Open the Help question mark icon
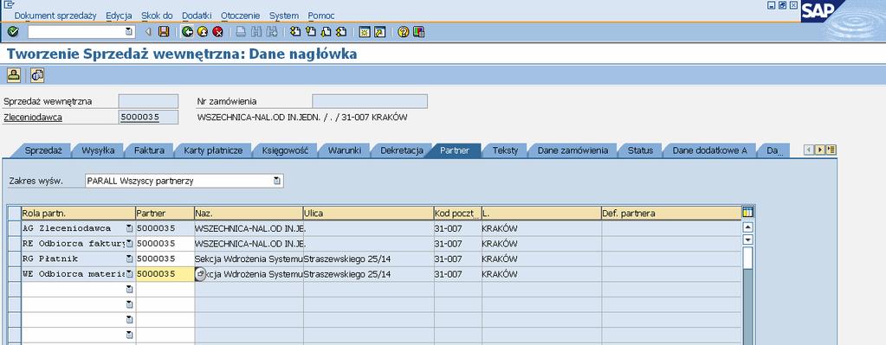This screenshot has height=345, width=886. tap(403, 32)
